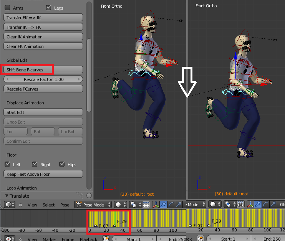Open the Pose Mode dropdown

tap(93, 205)
